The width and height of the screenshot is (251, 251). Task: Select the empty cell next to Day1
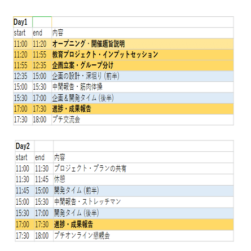coord(42,22)
